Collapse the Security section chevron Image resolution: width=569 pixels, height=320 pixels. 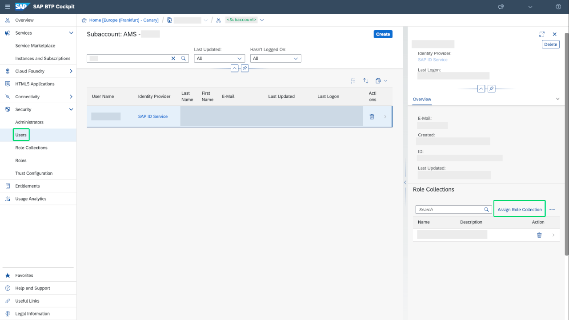[71, 109]
